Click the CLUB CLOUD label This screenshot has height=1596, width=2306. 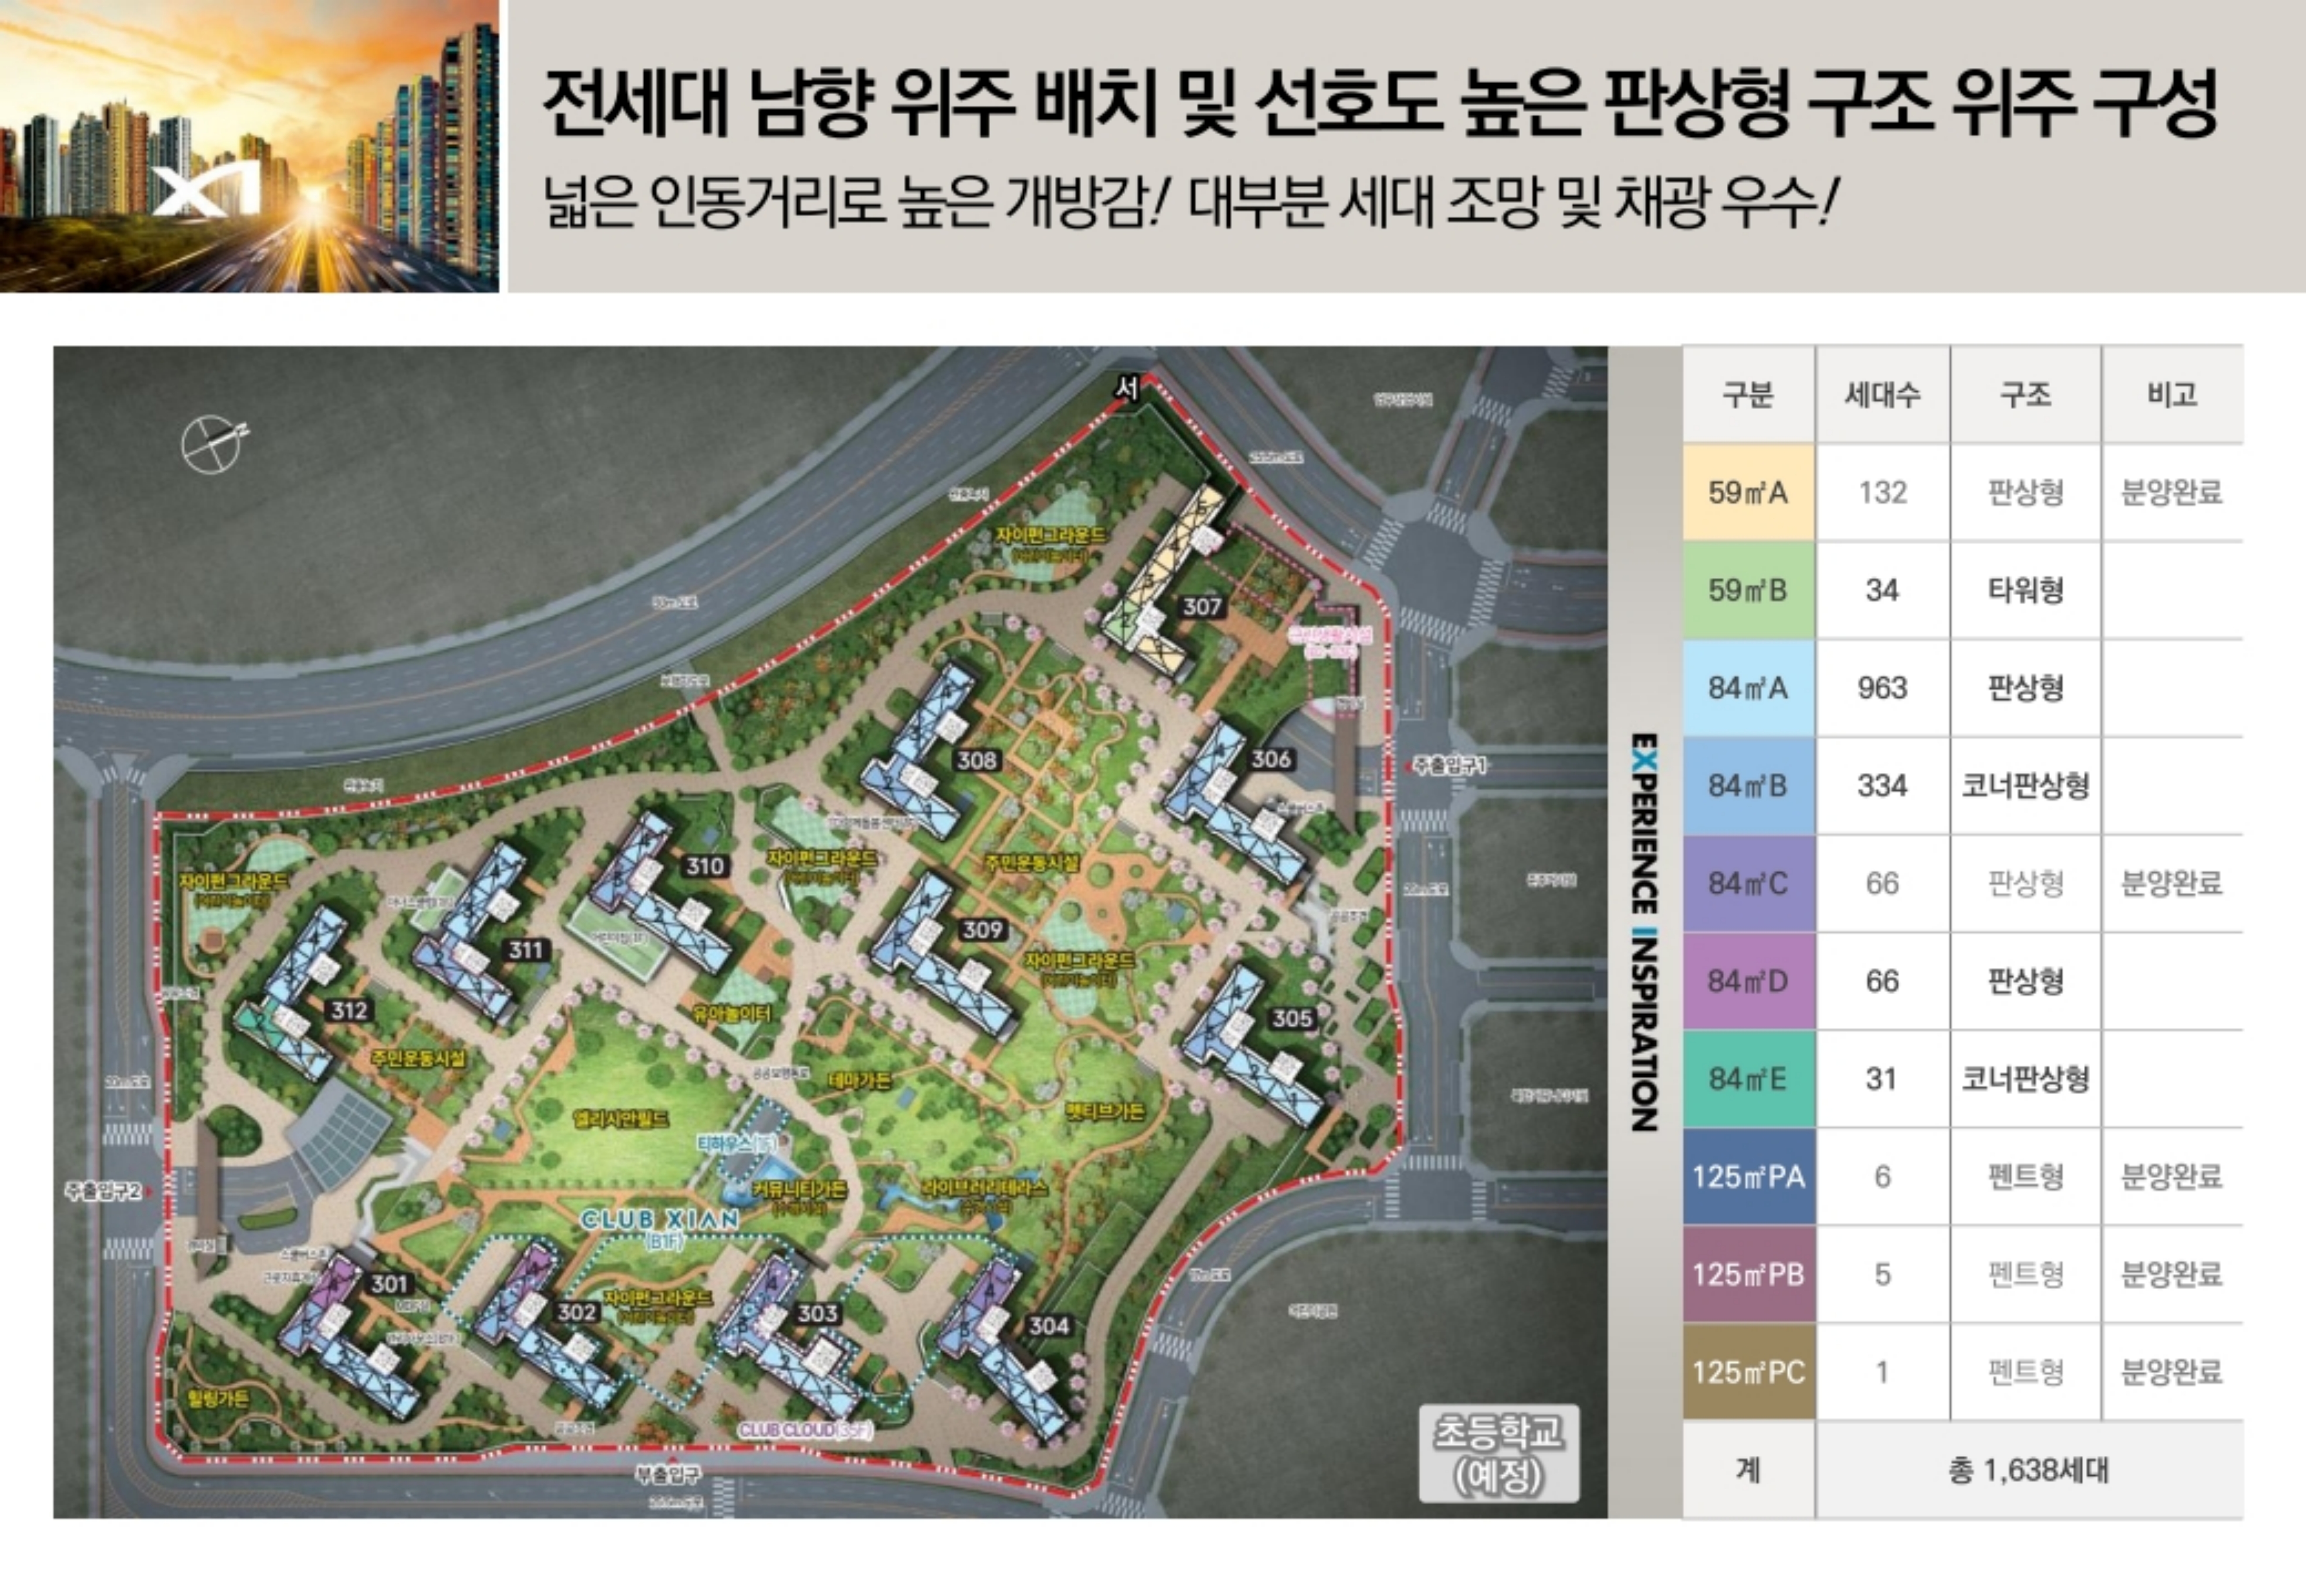pos(805,1430)
